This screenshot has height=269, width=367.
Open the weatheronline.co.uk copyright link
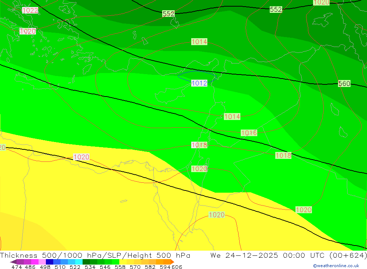[336, 266]
